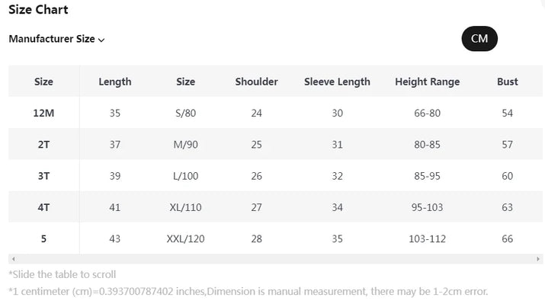Screen dimensions: 545x307
Task: Click the S/80 size cell
Action: click(185, 113)
